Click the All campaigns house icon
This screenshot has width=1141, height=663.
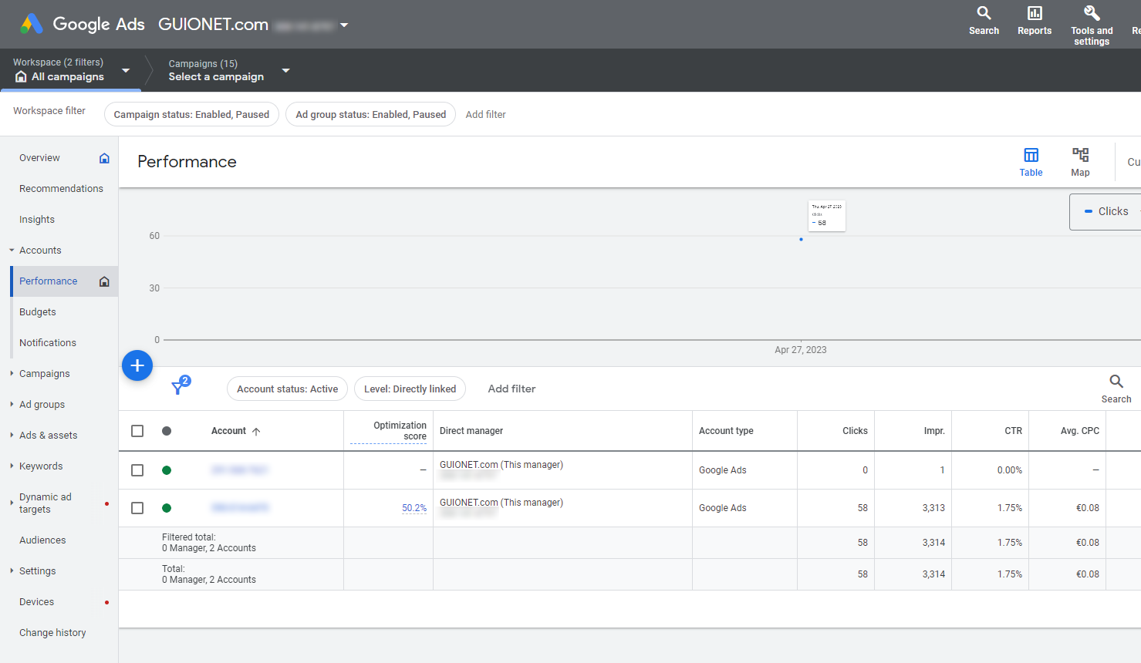point(21,76)
